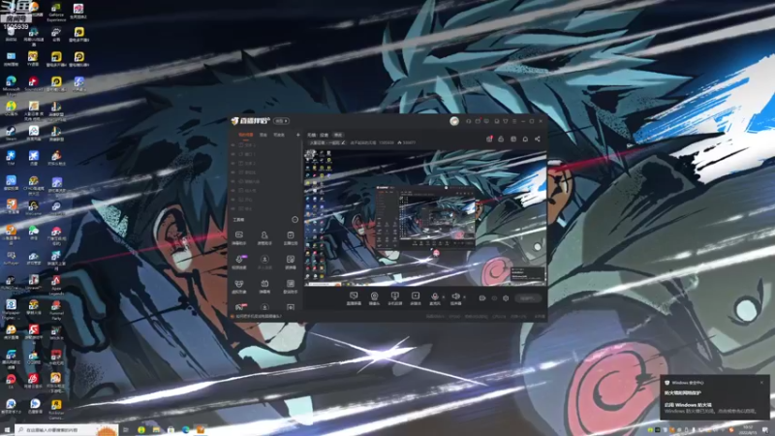775x436 pixels.
Task: Add a phone screen-casting source from bottom toolbar
Action: [x=394, y=298]
